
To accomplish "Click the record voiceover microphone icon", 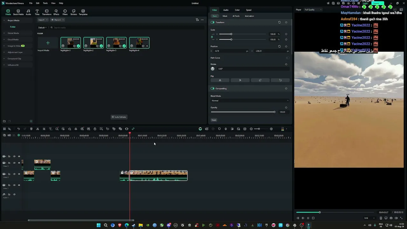I will point(226,129).
